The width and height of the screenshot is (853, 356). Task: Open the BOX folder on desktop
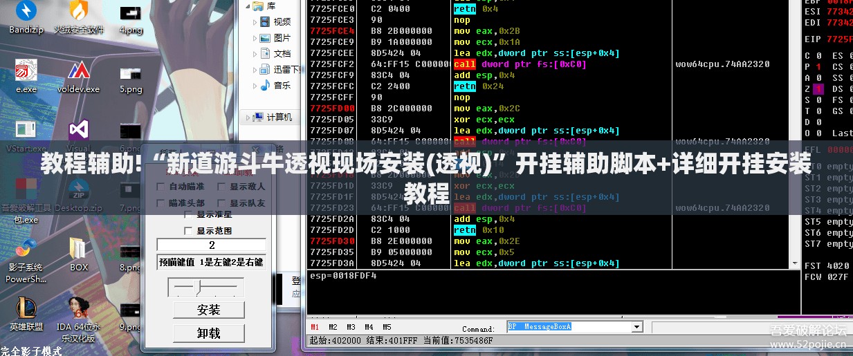[x=79, y=254]
